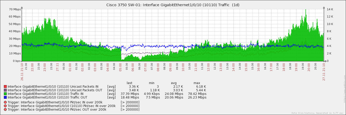This screenshot has height=115, width=346.
Task: Click the trigger icon for (10110) Pkt/sec IN over 200k
Action: click(x=5, y=106)
